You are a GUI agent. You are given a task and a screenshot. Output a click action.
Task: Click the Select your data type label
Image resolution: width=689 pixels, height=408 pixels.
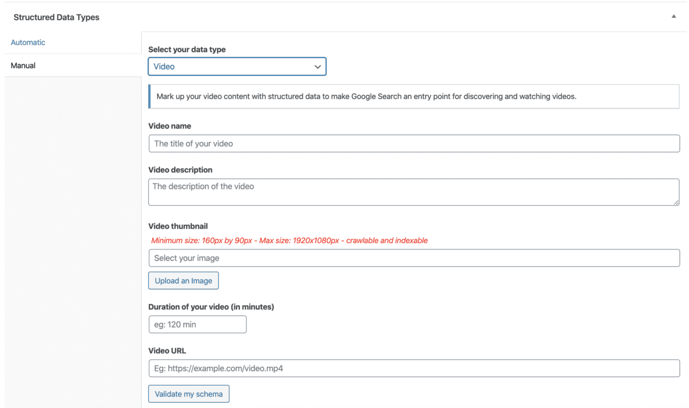click(187, 50)
